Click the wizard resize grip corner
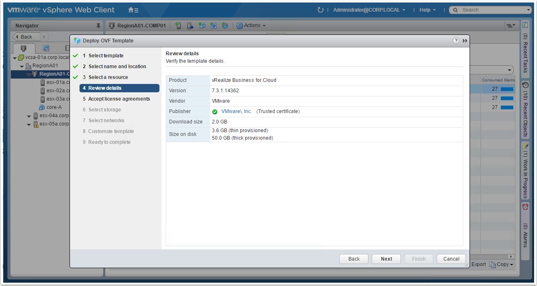537x286 pixels. click(x=467, y=264)
